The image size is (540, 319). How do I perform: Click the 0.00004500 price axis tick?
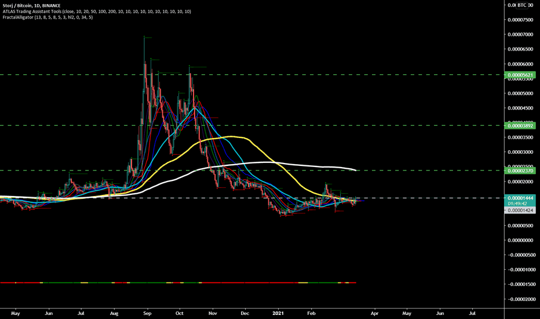click(x=520, y=108)
